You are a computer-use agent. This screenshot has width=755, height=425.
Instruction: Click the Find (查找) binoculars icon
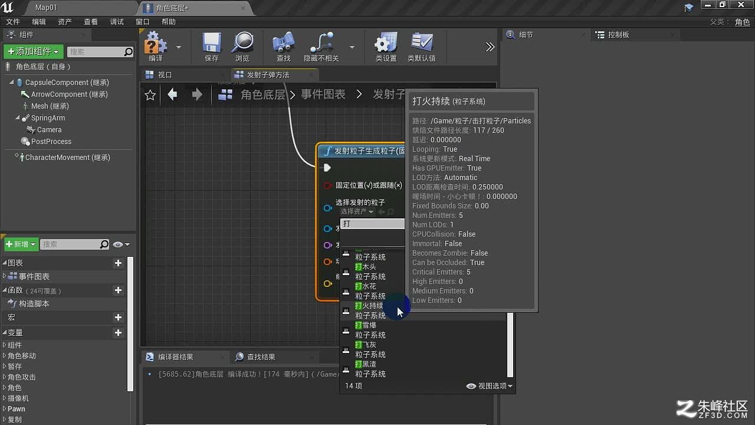pyautogui.click(x=284, y=43)
